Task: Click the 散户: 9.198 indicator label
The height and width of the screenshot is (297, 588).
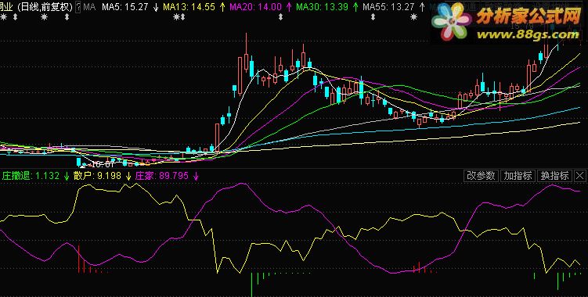Action: click(x=98, y=176)
